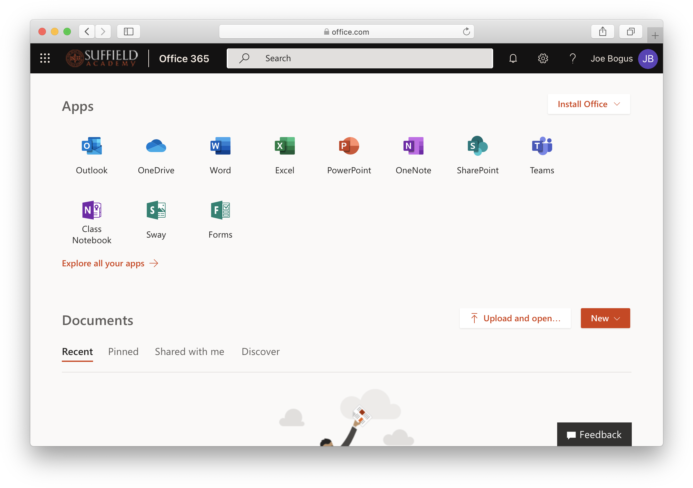Open the Outlook app
The height and width of the screenshot is (488, 693).
click(92, 155)
